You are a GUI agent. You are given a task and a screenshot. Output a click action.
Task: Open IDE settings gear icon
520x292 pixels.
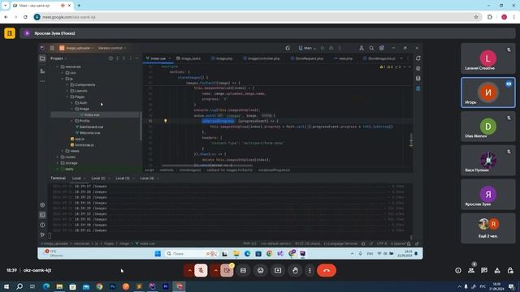point(382,49)
